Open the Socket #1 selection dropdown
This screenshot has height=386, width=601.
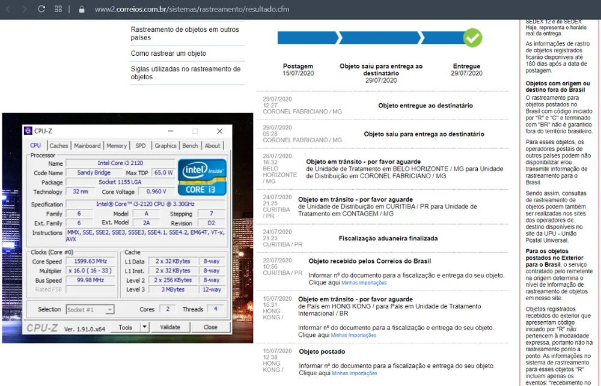coord(90,309)
